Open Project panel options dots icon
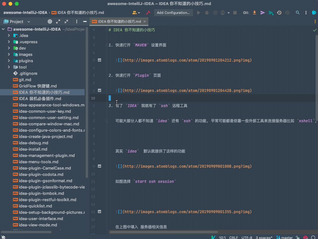 (77, 21)
